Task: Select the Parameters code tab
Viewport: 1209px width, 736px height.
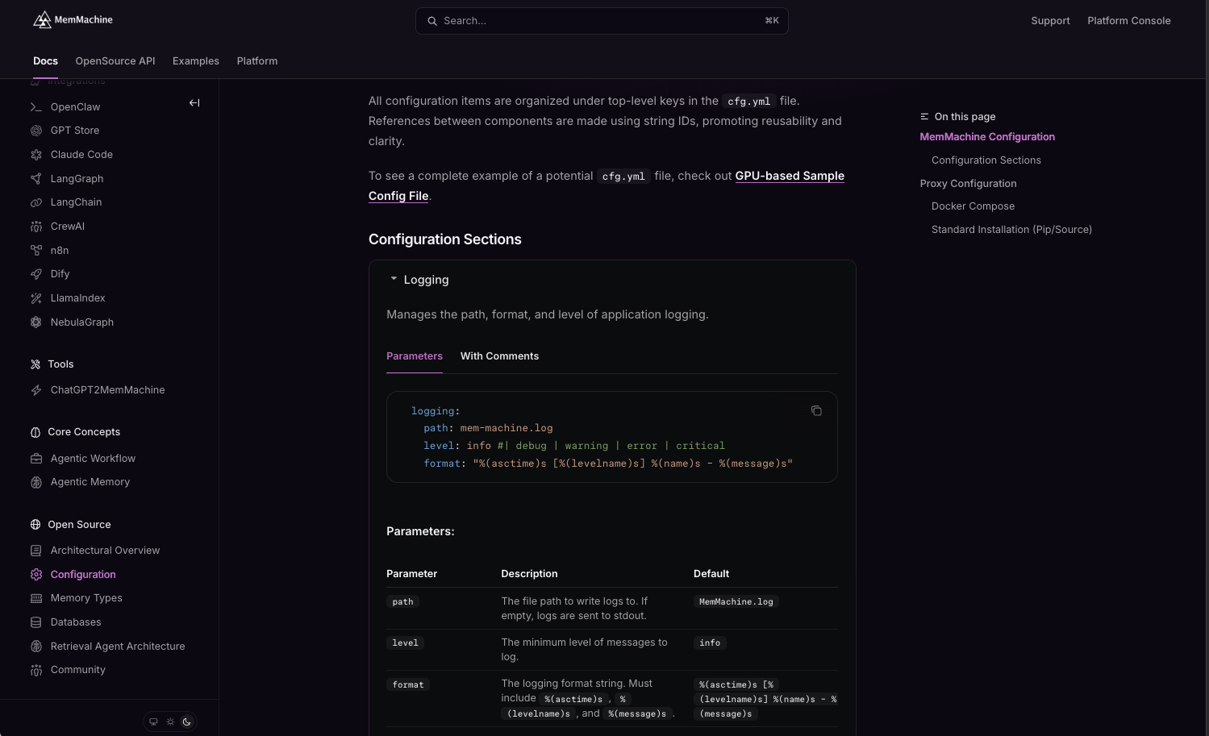Action: (x=415, y=356)
